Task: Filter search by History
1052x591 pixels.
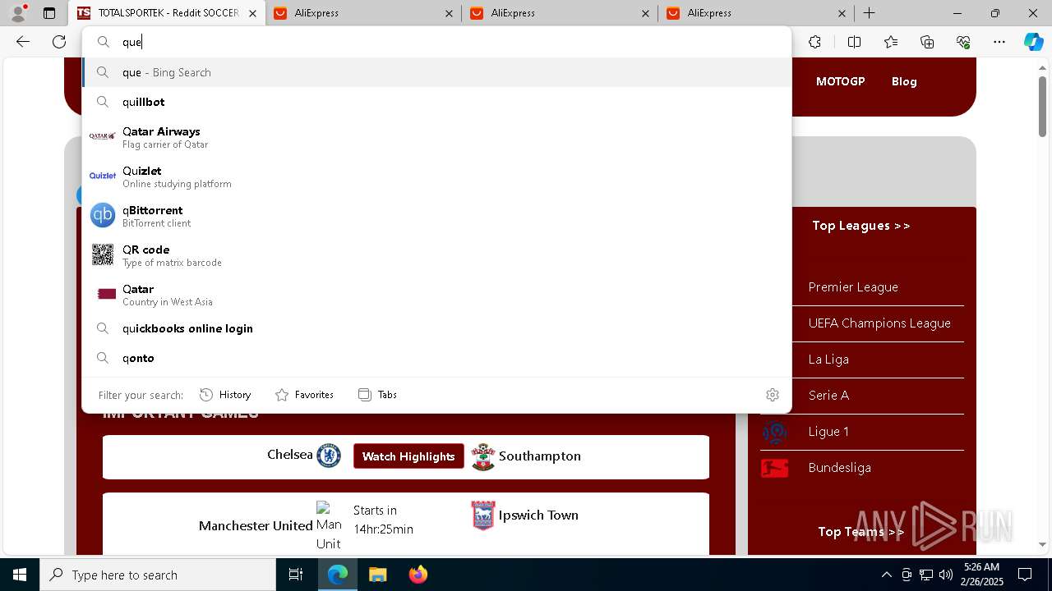Action: [x=225, y=395]
